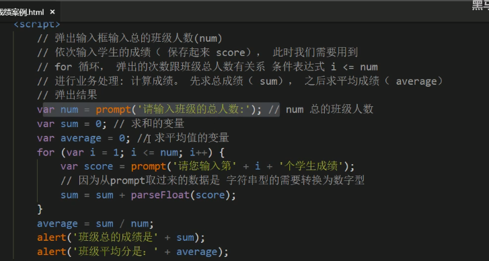The height and width of the screenshot is (261, 489).
Task: Click comment num 总的班级人数
Action: point(320,110)
